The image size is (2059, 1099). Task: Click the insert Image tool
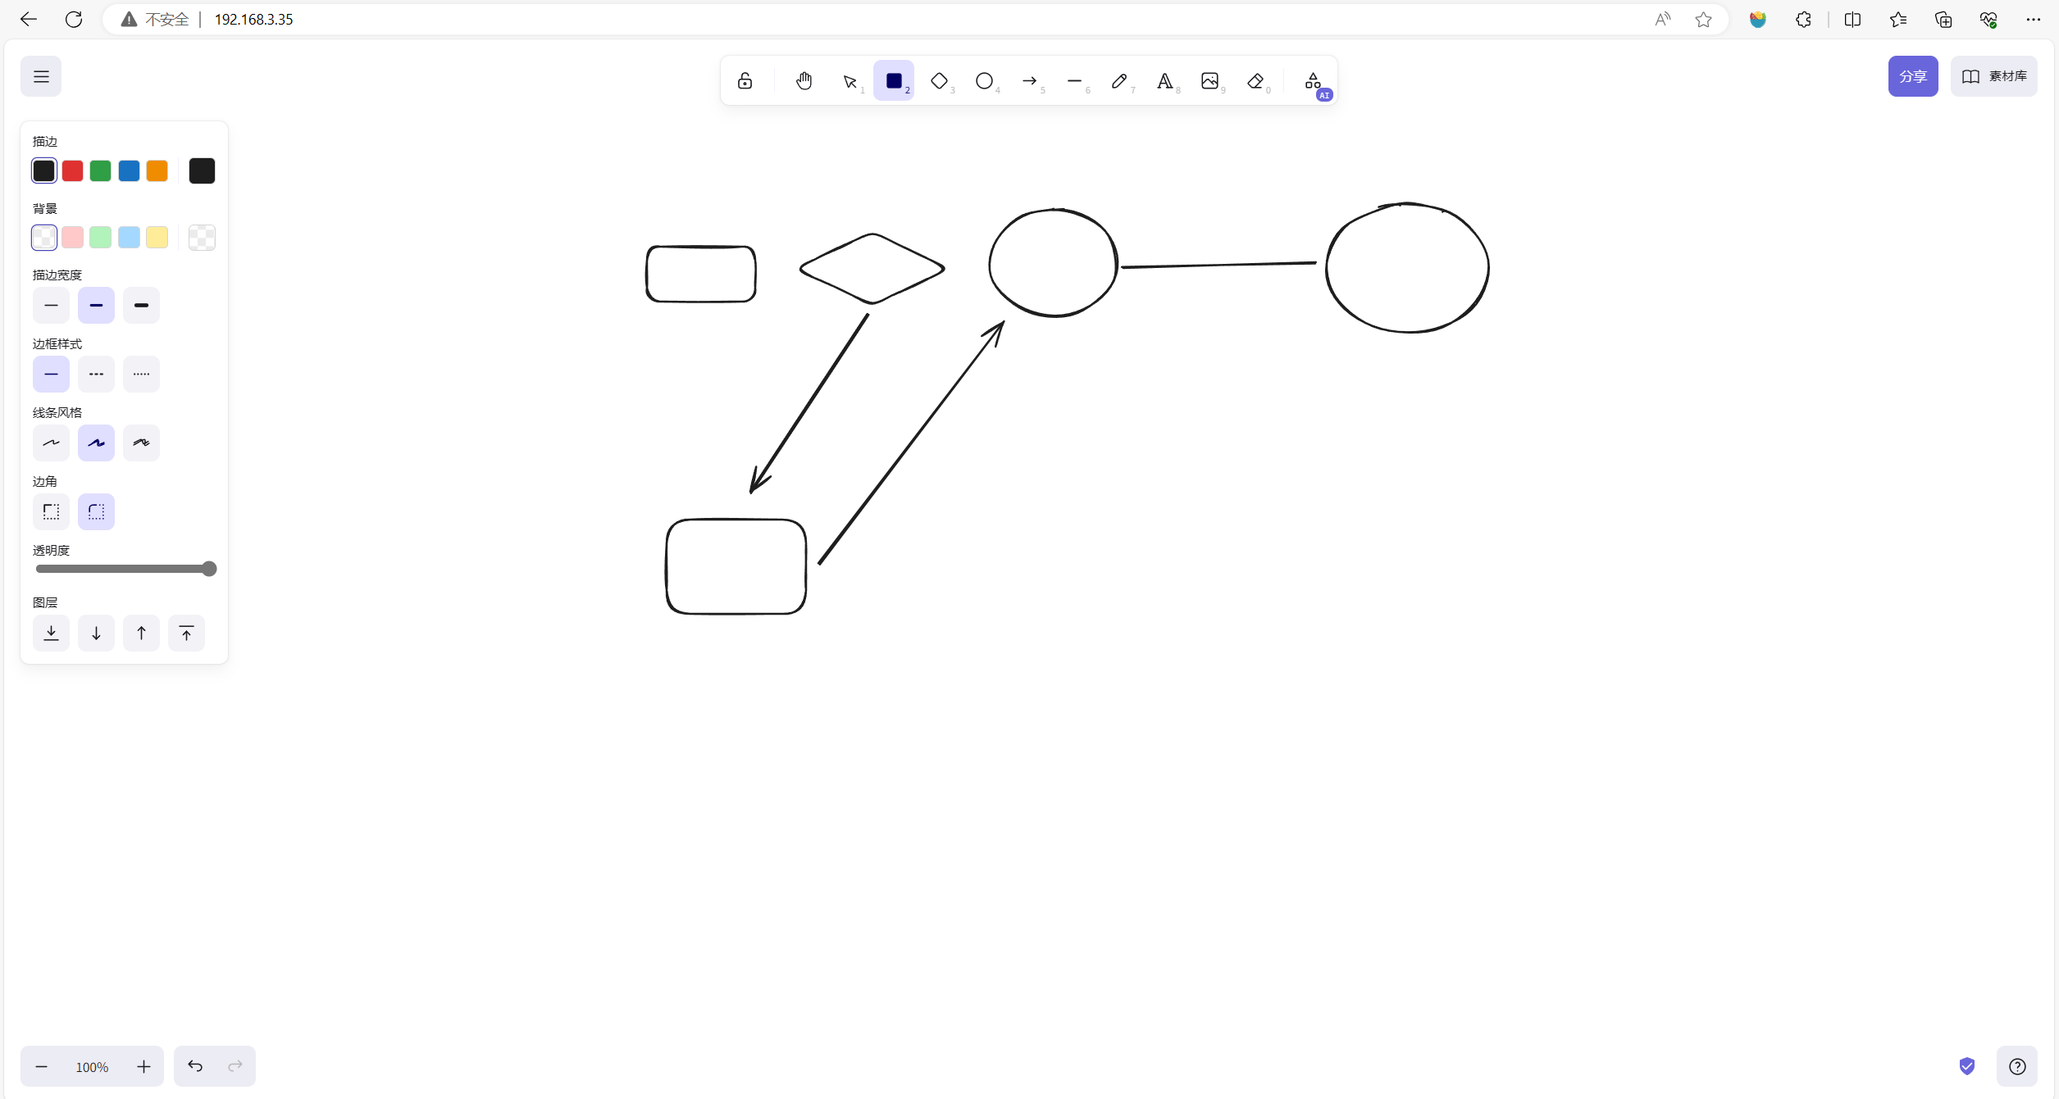click(1209, 80)
